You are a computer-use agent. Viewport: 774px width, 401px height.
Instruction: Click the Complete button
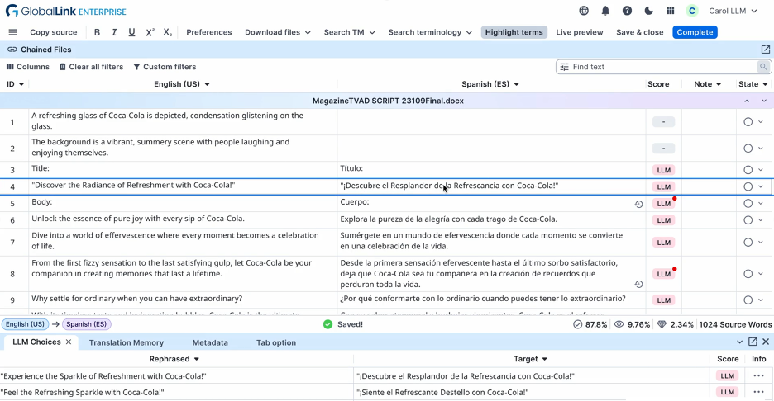click(x=695, y=32)
